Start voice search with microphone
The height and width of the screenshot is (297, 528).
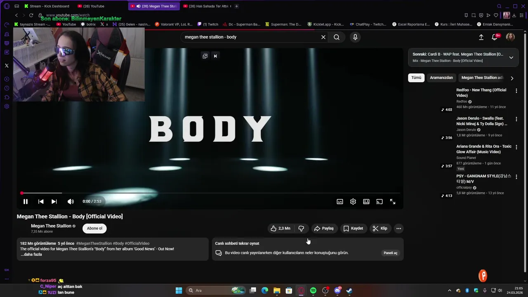(x=355, y=37)
